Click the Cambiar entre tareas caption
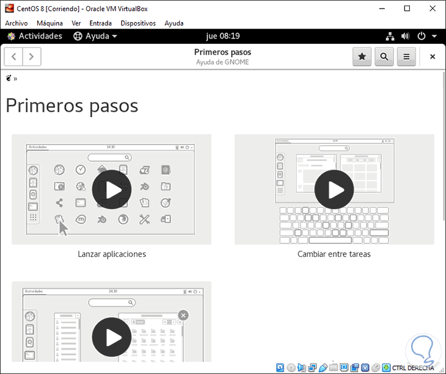 point(334,254)
